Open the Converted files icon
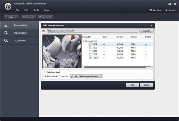The height and width of the screenshot is (121, 179). pos(6,40)
